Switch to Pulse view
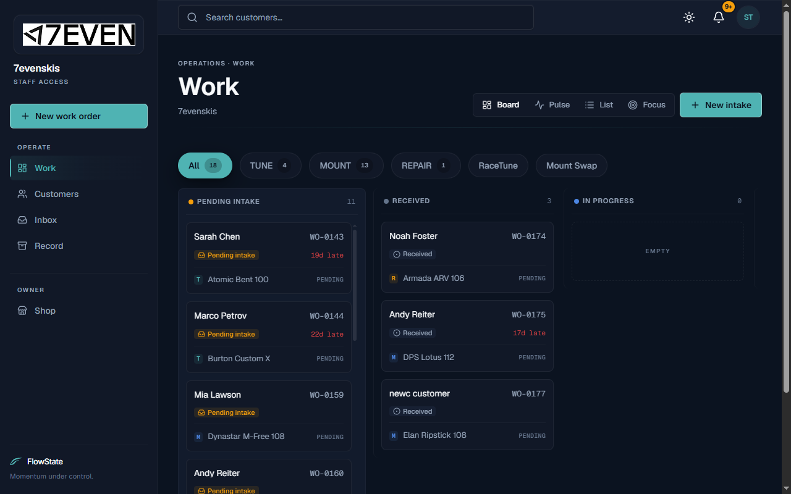 [552, 105]
